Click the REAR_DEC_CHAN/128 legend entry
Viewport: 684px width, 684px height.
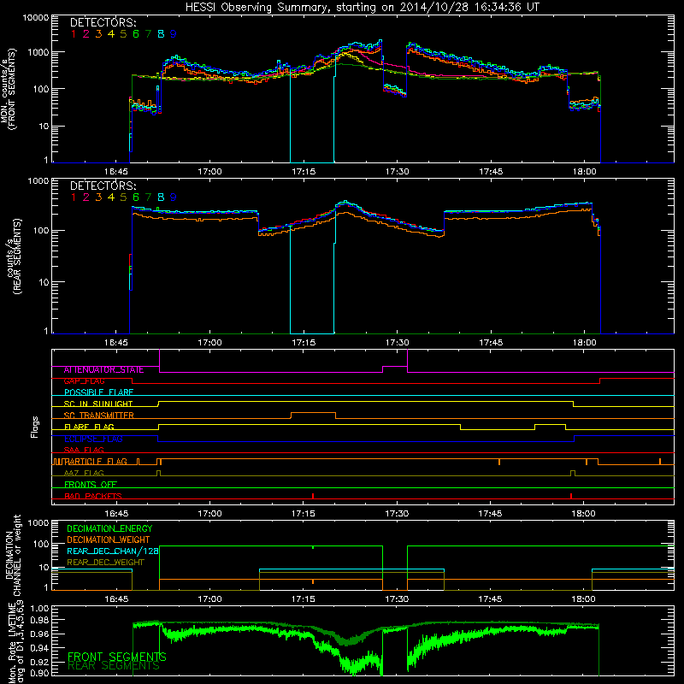113,551
